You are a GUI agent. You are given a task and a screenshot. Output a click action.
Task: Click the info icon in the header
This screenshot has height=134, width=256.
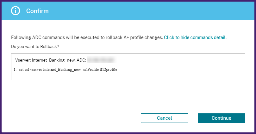(16, 11)
